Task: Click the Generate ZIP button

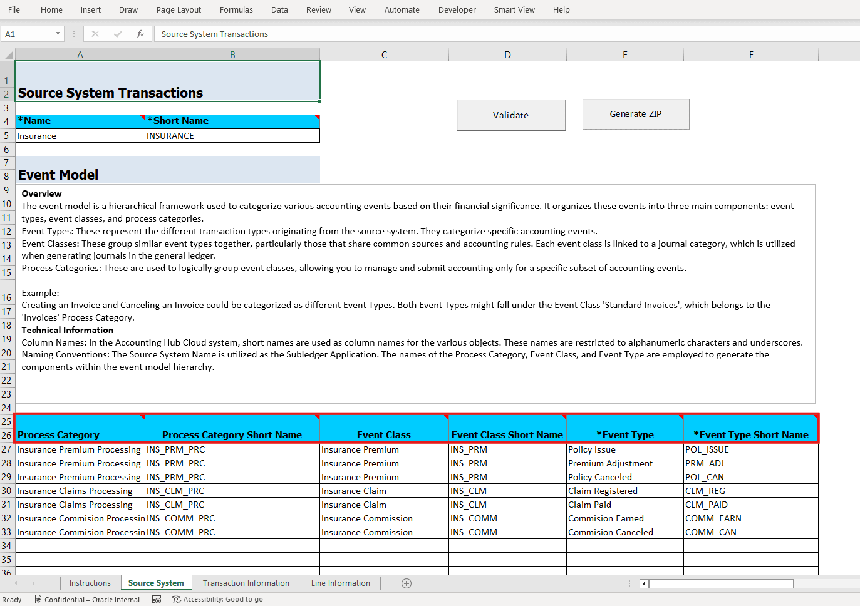Action: coord(635,114)
